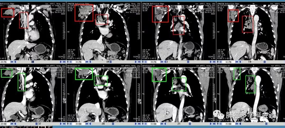Pause cine playback in 39/76 panel
Viewport: 285px width, 128px height.
(x=146, y=62)
